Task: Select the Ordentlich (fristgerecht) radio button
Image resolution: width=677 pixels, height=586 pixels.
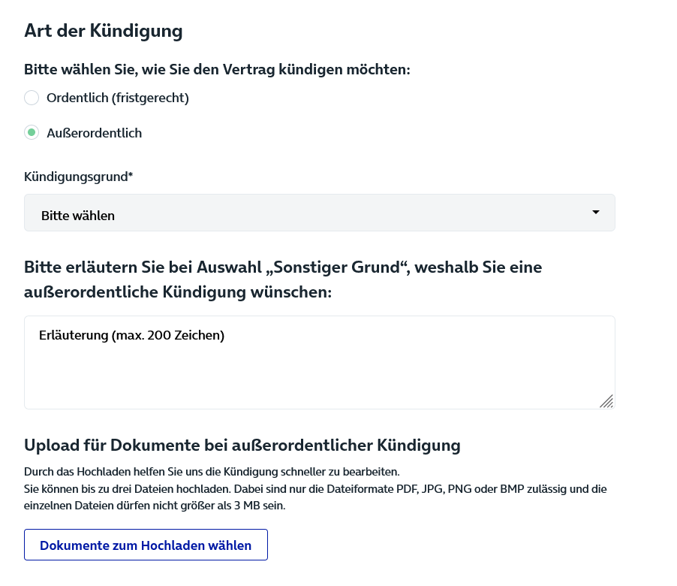Action: 32,98
